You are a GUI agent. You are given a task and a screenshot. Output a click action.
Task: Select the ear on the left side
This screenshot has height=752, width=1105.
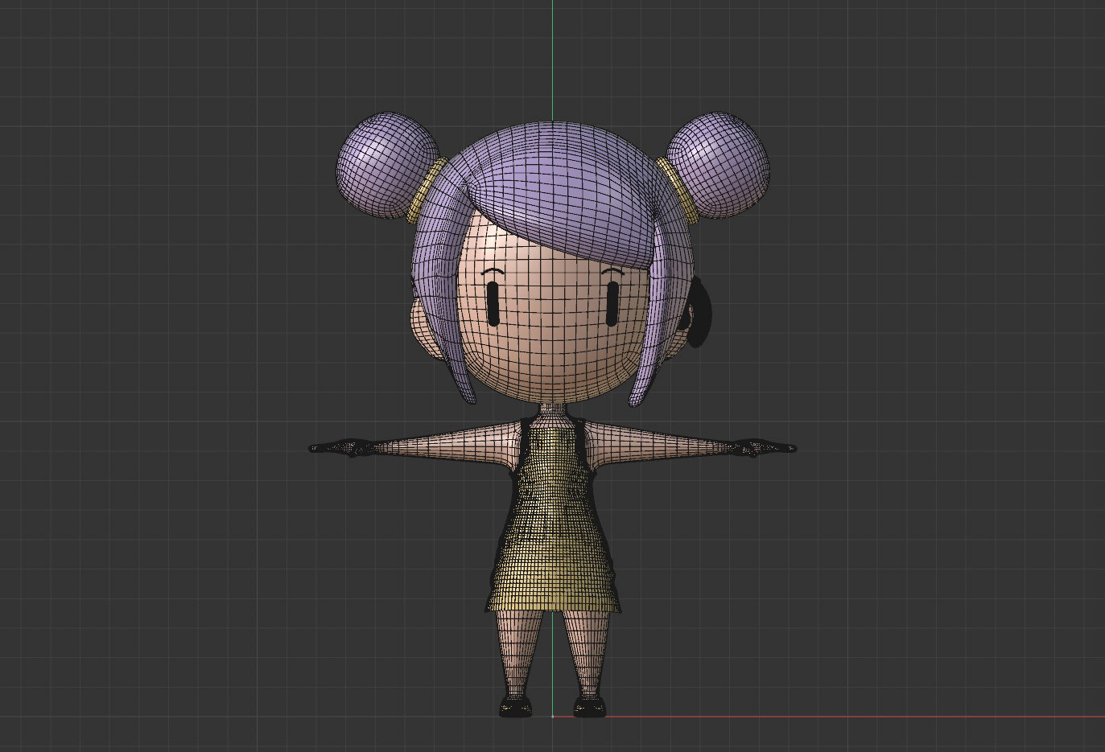pos(423,326)
